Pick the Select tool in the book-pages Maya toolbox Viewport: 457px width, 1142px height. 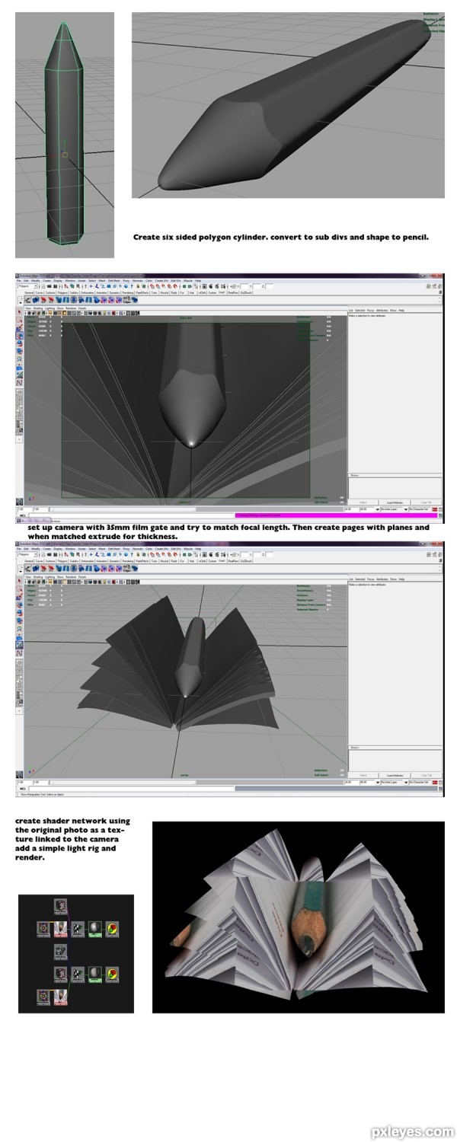pyautogui.click(x=19, y=580)
